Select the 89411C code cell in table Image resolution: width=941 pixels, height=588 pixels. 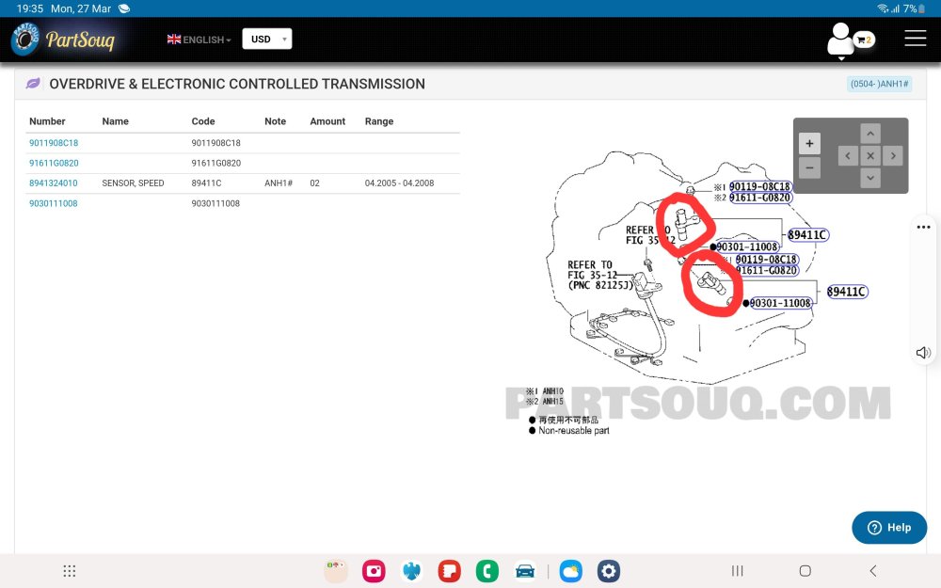pyautogui.click(x=206, y=183)
